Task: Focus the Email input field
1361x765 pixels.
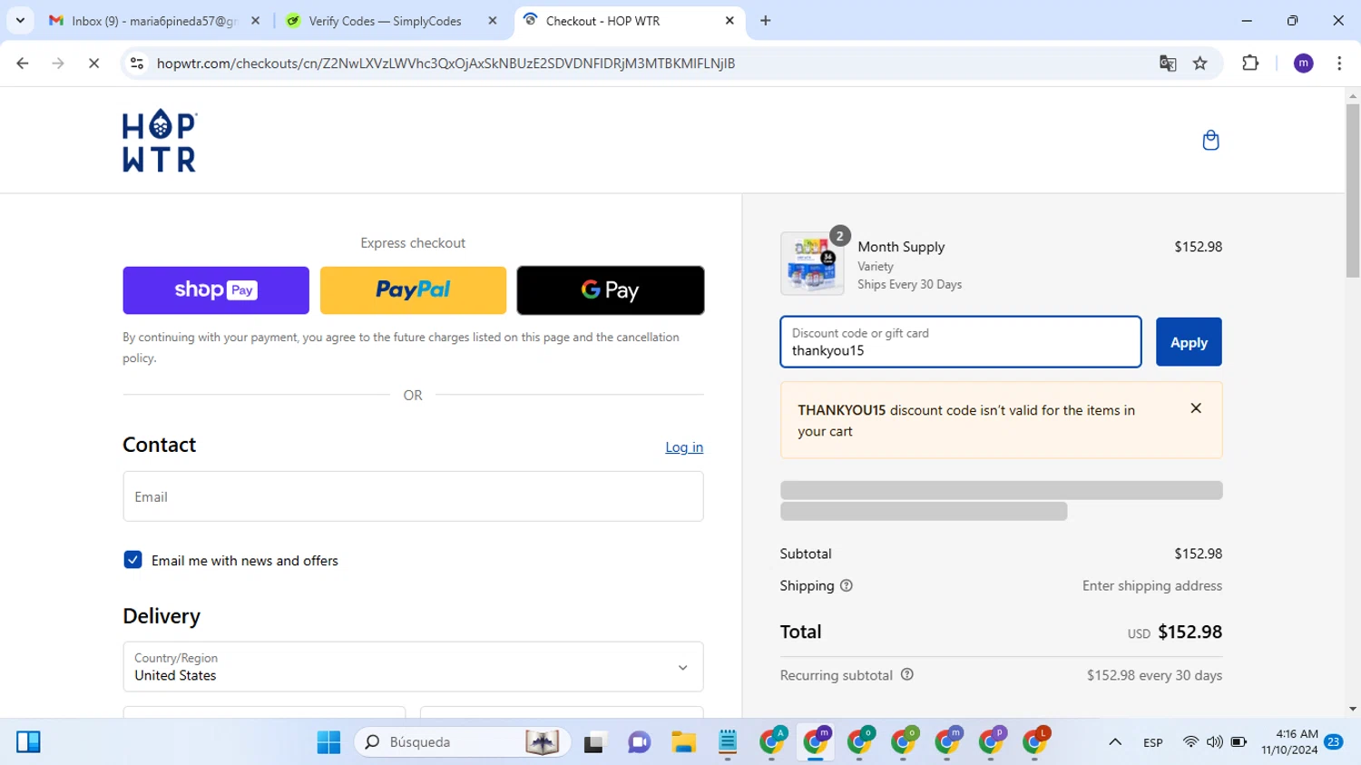Action: tap(413, 496)
